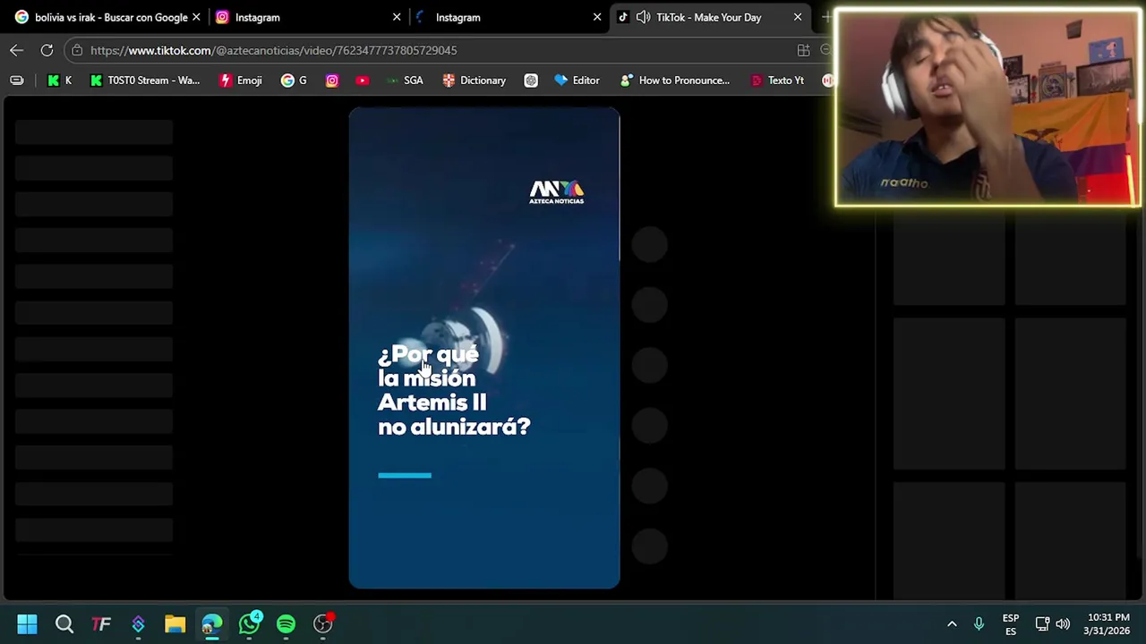This screenshot has width=1146, height=644.
Task: Click the TikTok URL address bar
Action: pos(273,50)
